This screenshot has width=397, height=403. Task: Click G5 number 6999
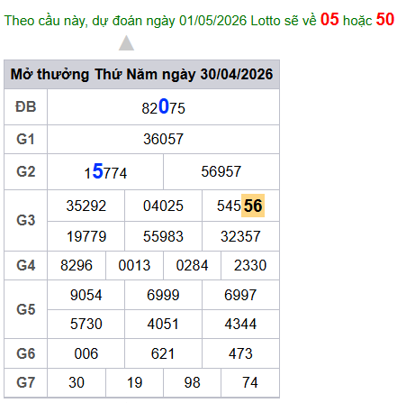coord(163,295)
